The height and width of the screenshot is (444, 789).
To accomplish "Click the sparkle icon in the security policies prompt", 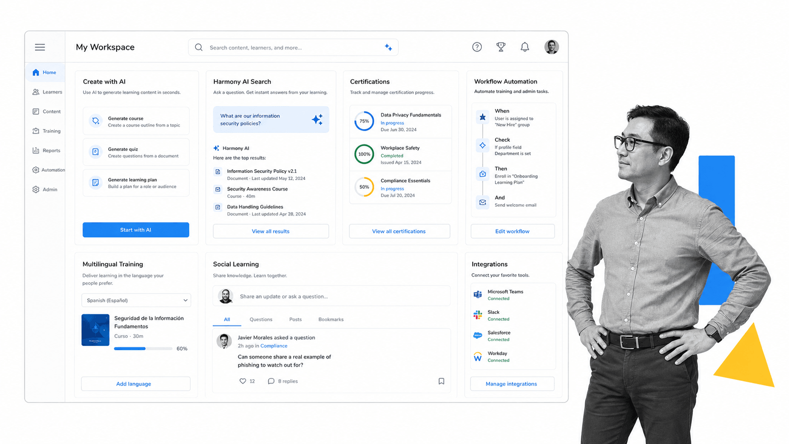I will tap(318, 119).
